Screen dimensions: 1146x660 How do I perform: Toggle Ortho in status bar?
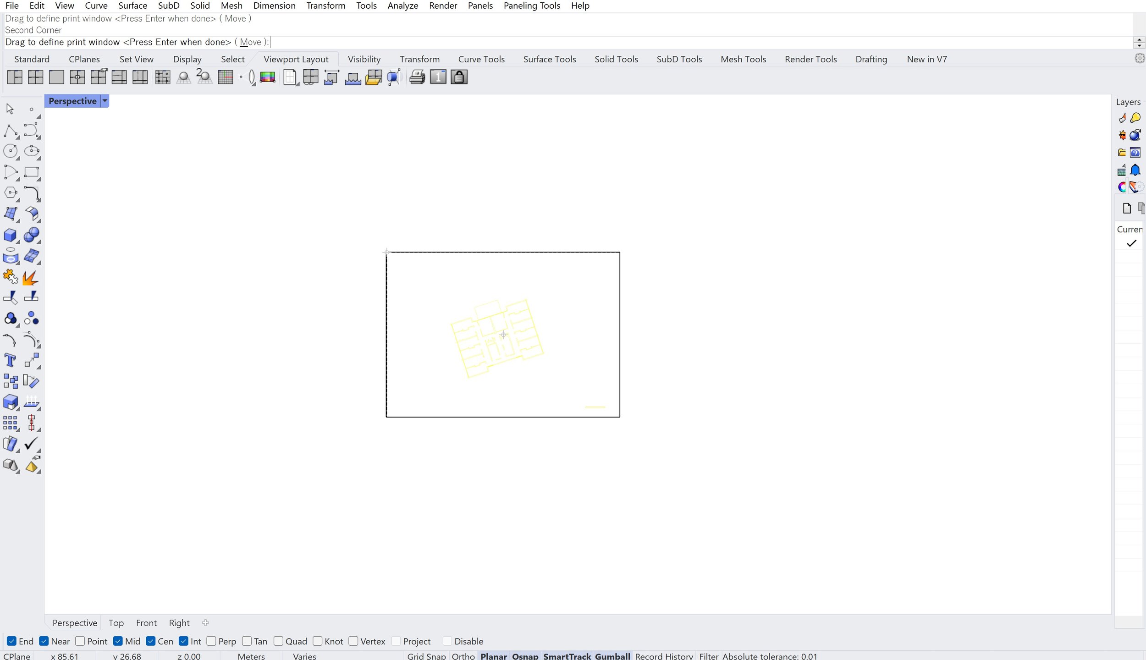click(x=463, y=656)
